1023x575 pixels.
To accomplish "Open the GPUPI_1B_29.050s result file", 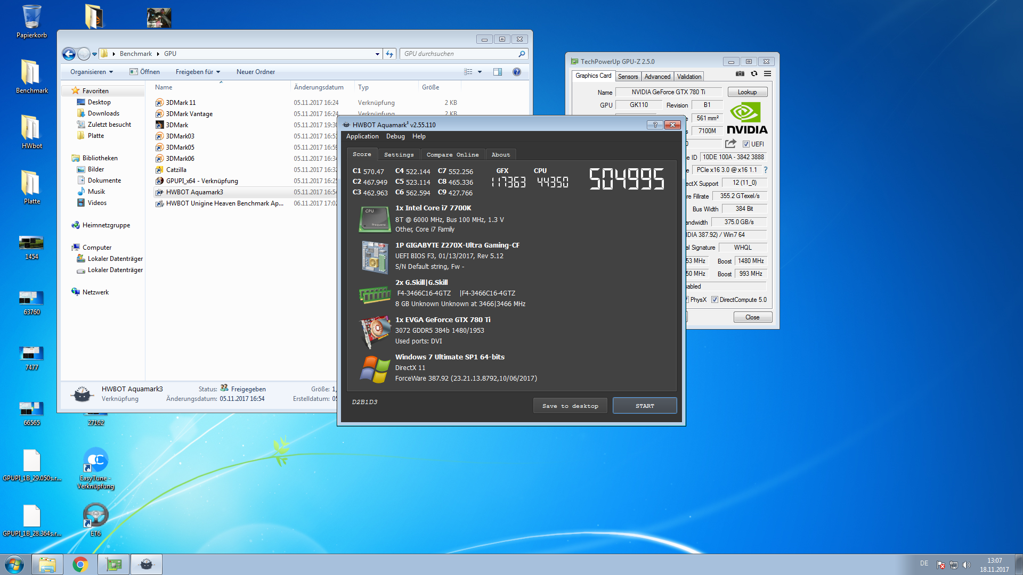I will [x=31, y=465].
